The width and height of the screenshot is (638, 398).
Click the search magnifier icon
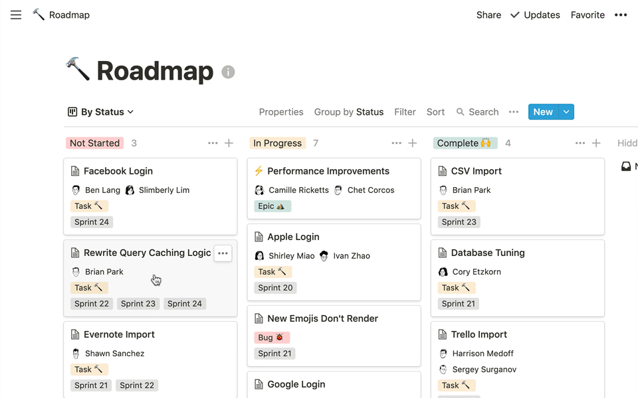pyautogui.click(x=461, y=112)
